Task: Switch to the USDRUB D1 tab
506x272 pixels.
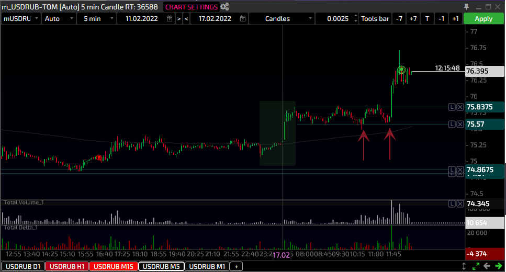Action: pos(22,266)
